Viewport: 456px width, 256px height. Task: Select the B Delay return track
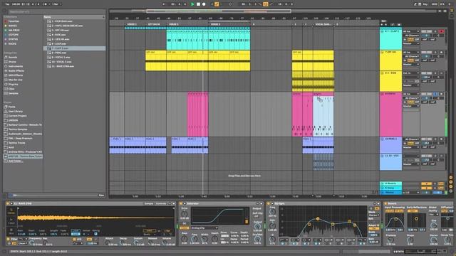(391, 188)
